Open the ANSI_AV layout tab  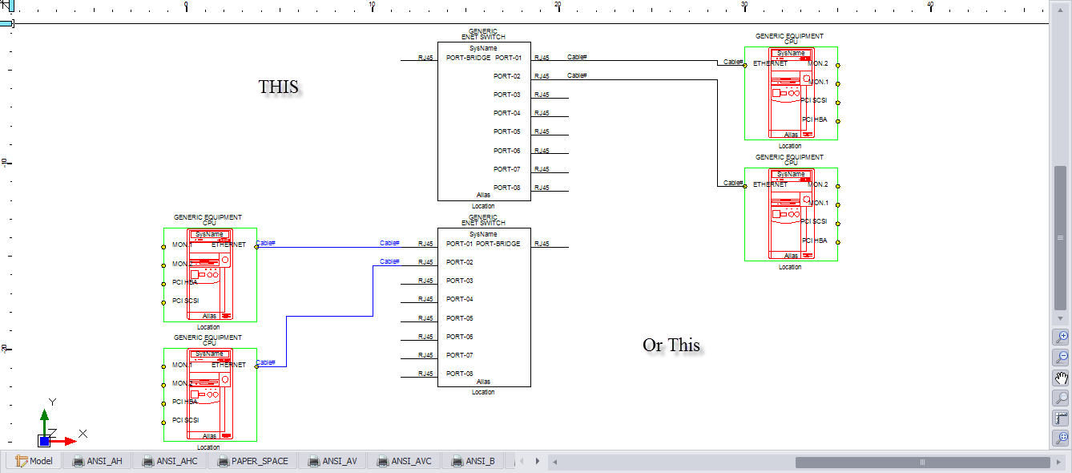pos(333,461)
